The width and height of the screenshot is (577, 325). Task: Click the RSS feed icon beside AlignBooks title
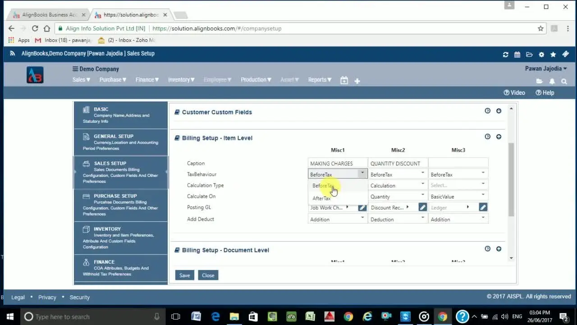13,53
